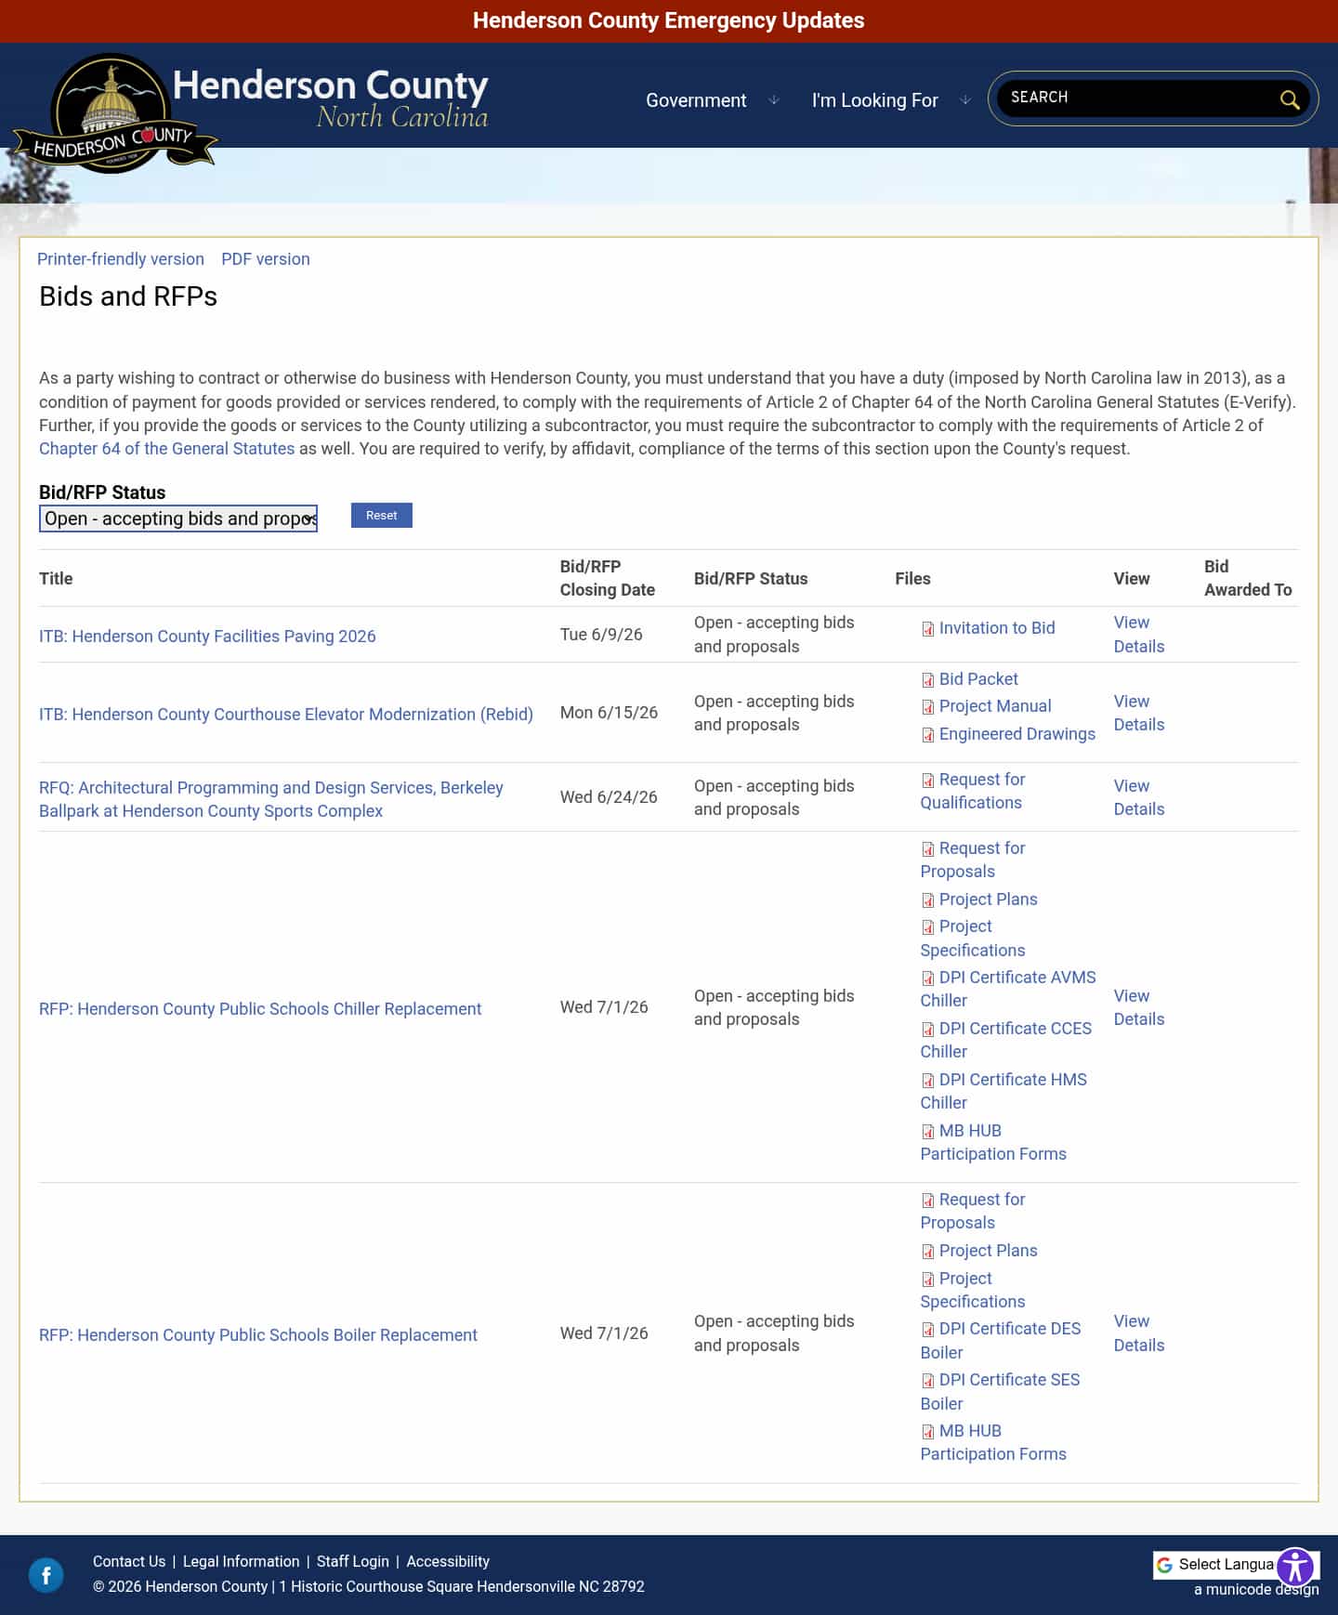Open ITB Facilities Paving 2026 title

[207, 637]
